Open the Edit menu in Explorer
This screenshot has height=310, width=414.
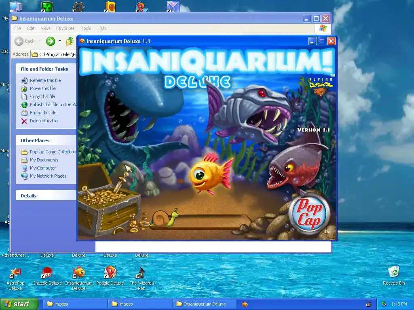tap(31, 28)
